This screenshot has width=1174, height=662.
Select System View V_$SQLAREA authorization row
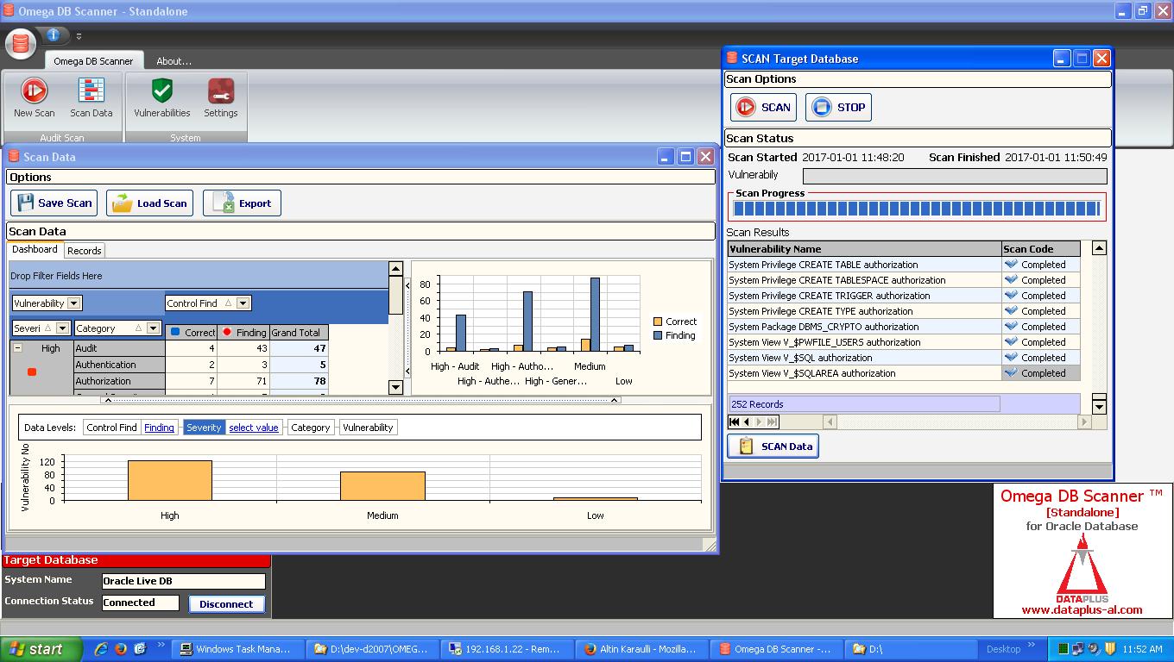point(904,373)
